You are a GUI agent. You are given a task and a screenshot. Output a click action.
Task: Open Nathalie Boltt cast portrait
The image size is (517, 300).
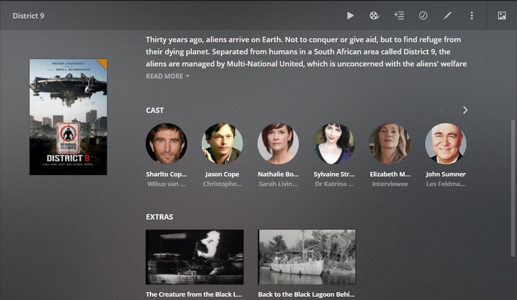pos(278,144)
